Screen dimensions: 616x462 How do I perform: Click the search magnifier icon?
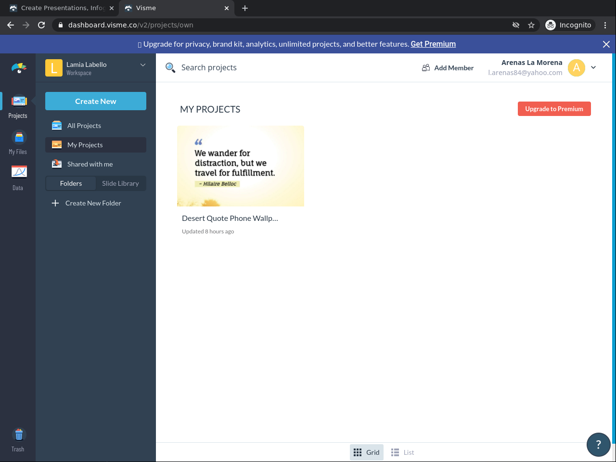coord(170,68)
